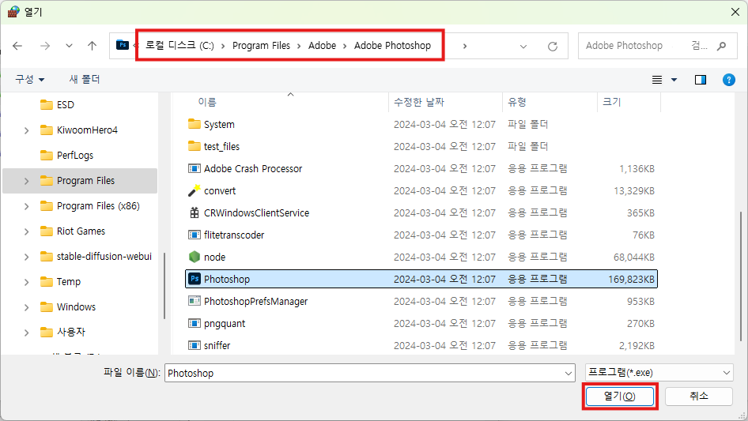
Task: Open view options dropdown arrow
Action: pos(674,80)
